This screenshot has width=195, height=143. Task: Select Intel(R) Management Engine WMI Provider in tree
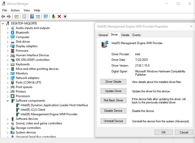click(x=49, y=114)
